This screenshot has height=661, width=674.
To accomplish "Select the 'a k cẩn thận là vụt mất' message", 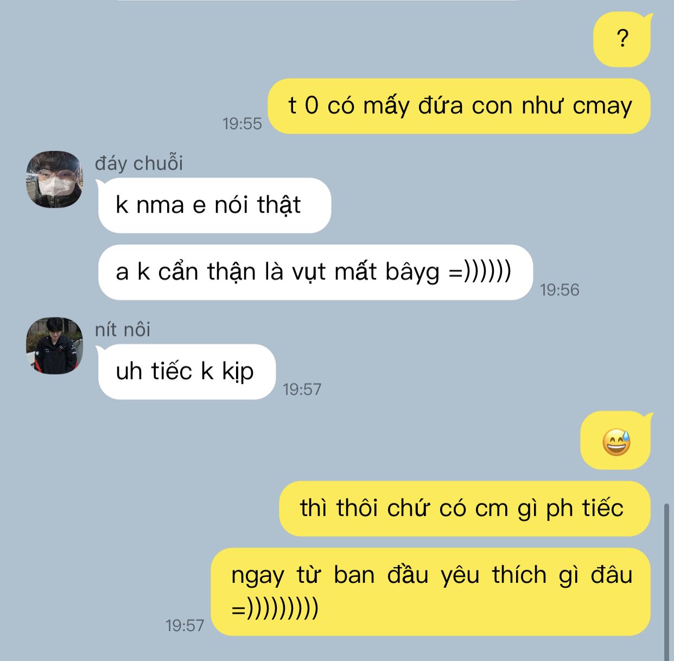I will (315, 272).
